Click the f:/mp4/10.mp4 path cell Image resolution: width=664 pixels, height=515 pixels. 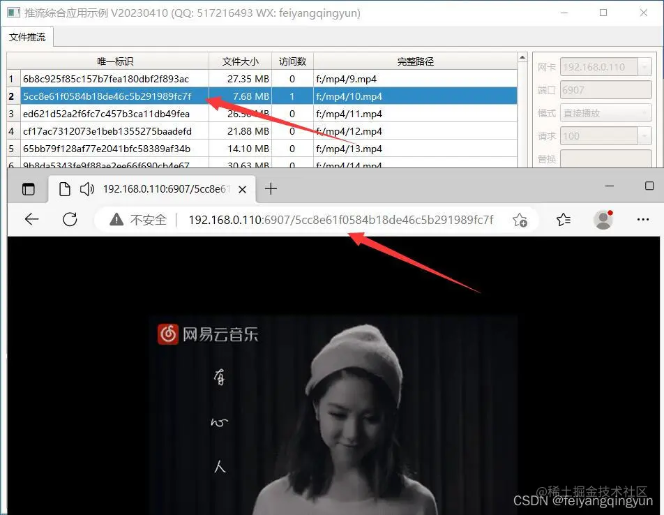(415, 96)
